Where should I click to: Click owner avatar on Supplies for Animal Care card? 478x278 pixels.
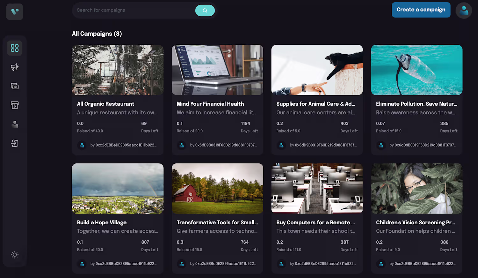[x=281, y=145]
